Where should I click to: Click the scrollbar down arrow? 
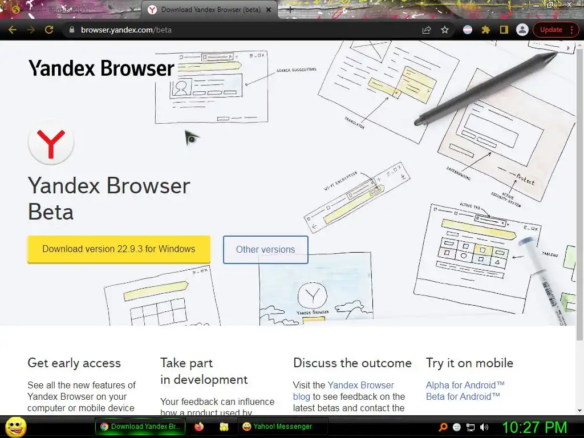579,411
